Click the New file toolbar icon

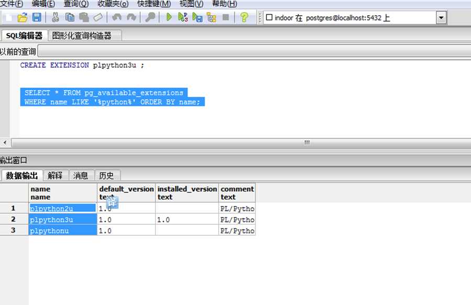[x=8, y=17]
